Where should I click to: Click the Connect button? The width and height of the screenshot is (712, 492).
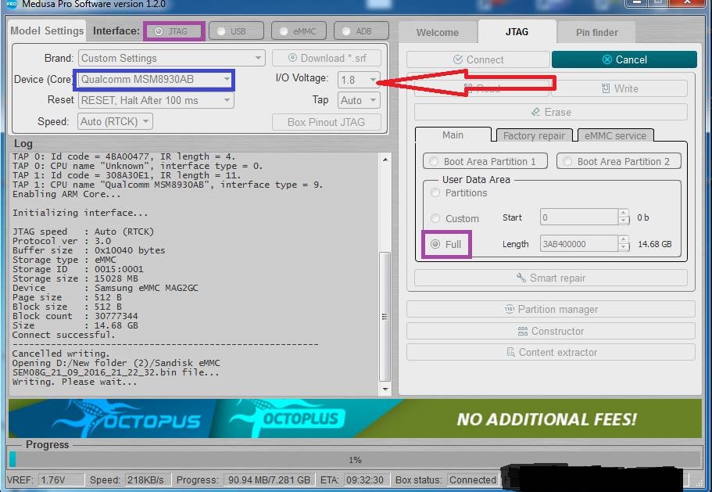click(x=478, y=59)
